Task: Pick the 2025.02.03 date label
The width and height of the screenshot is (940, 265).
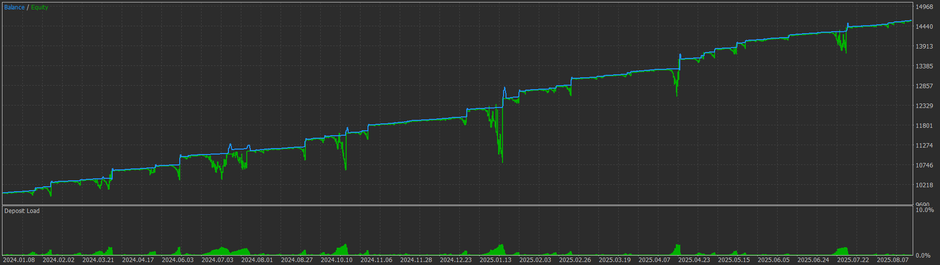Action: 535,260
